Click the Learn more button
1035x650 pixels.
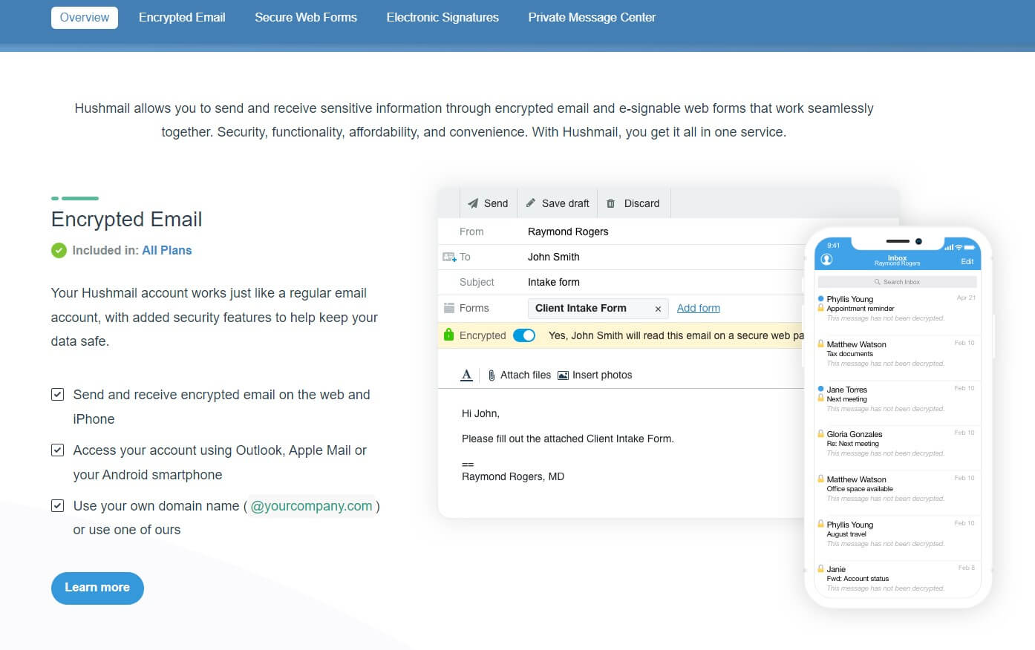(97, 588)
